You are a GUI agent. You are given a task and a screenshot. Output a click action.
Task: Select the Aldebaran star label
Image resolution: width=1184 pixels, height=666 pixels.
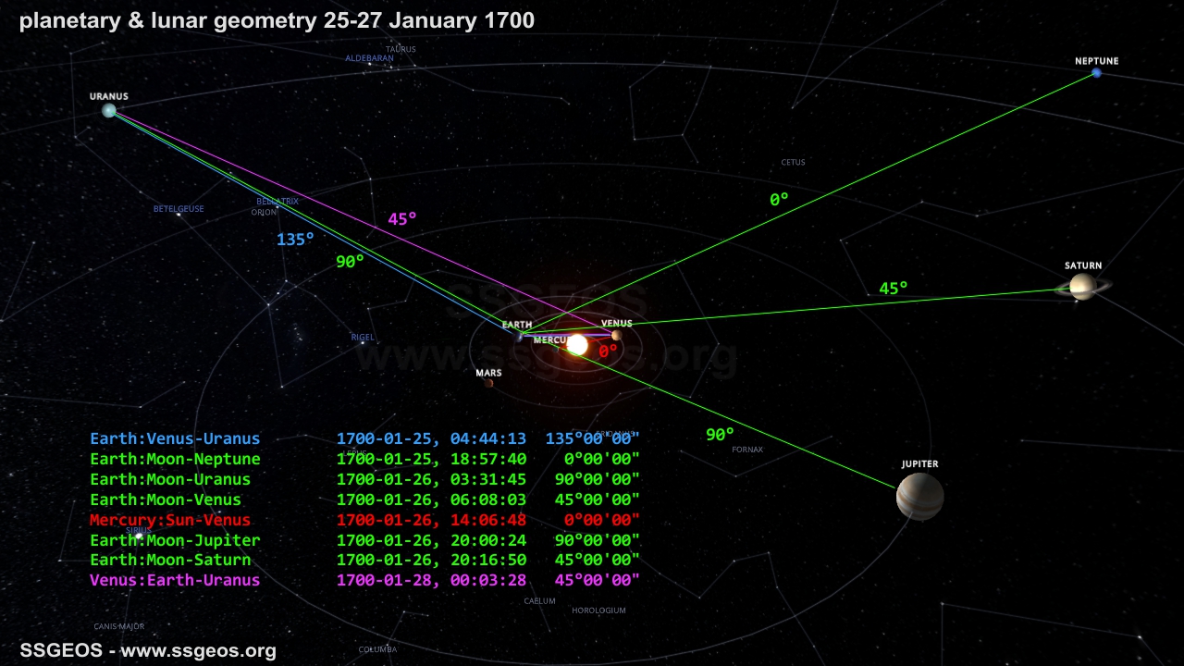coord(369,58)
